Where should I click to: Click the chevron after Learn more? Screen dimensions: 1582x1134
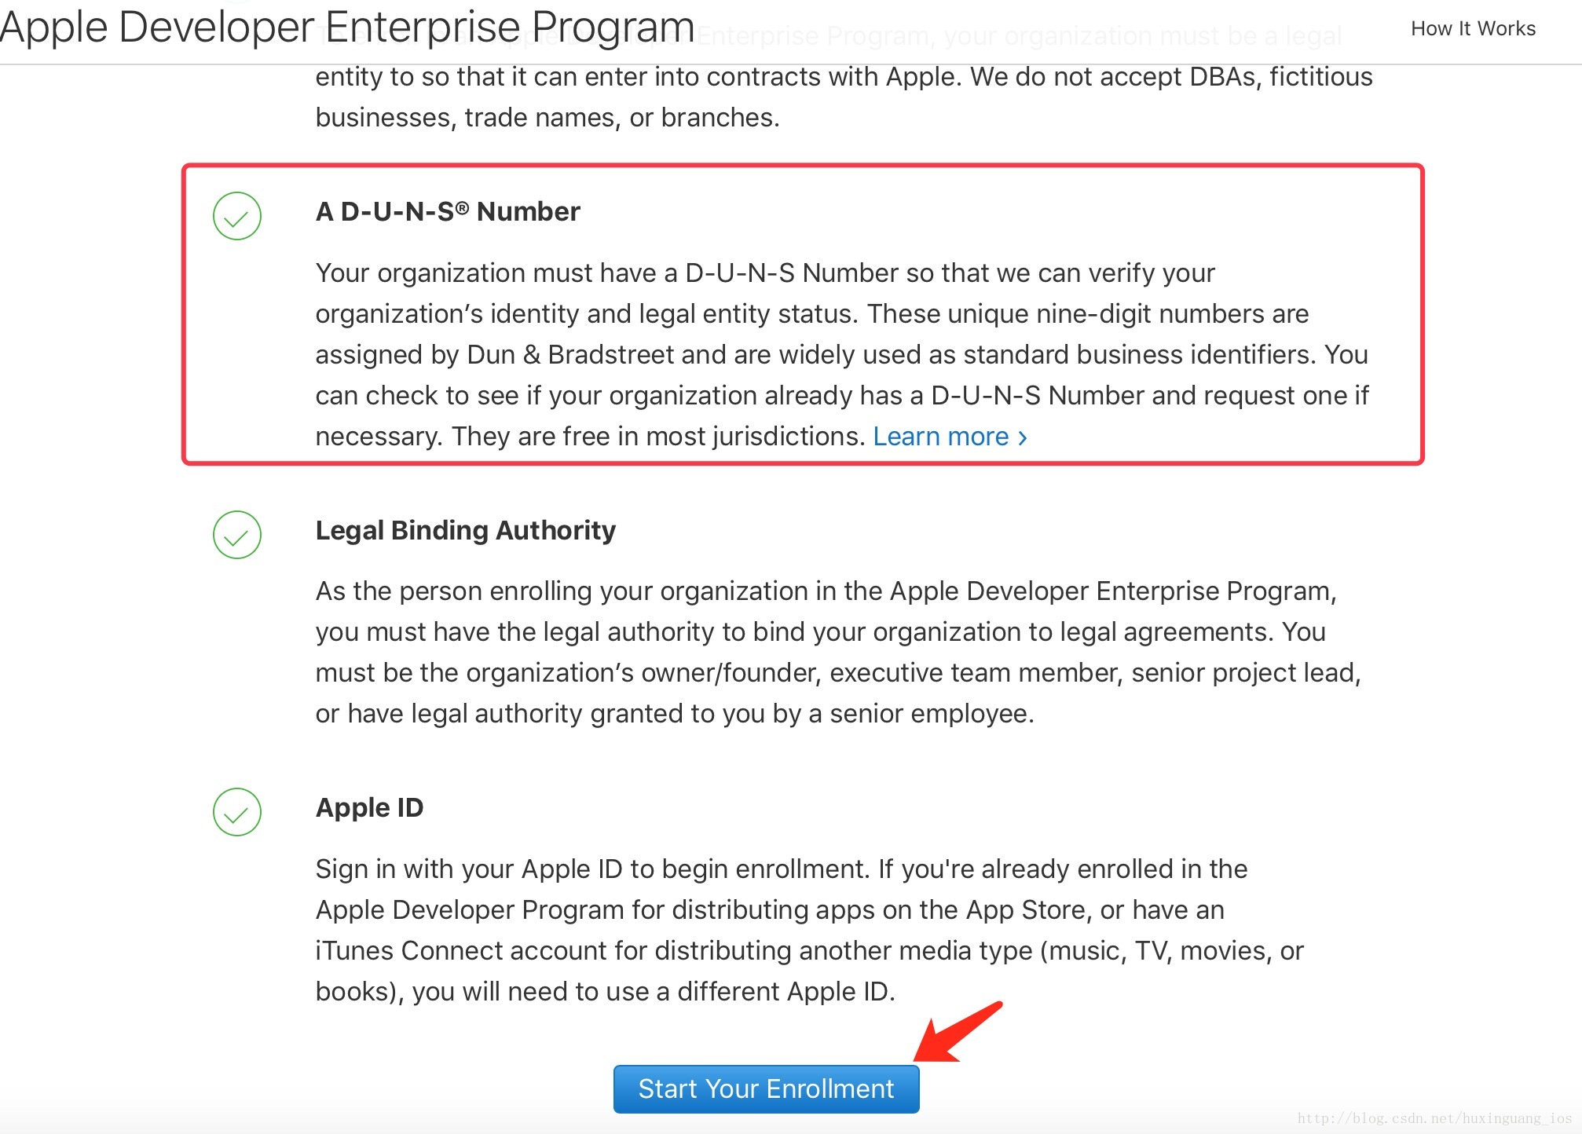[1023, 437]
